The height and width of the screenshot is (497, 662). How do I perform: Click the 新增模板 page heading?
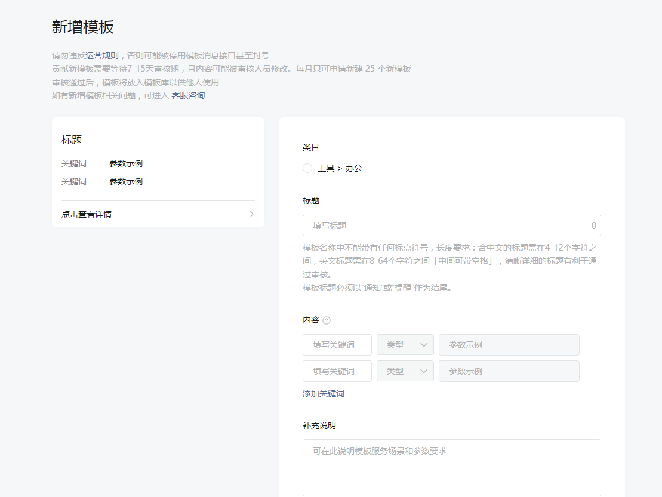click(x=83, y=27)
